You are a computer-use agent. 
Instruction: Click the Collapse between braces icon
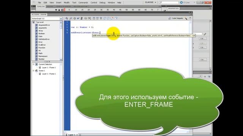click(x=94, y=18)
